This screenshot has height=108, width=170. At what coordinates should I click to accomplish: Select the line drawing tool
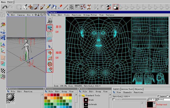[x=66, y=7]
